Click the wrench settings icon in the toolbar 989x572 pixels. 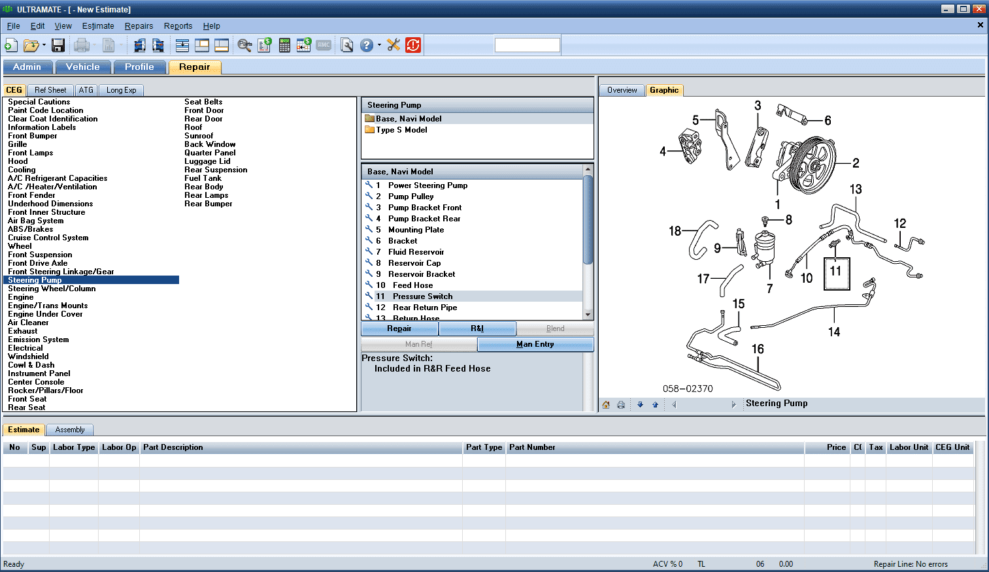[393, 45]
